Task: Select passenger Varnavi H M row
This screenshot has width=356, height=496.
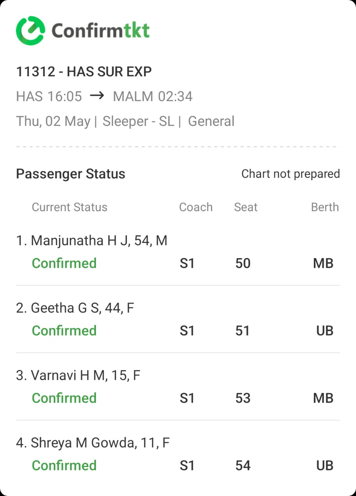Action: 178,387
